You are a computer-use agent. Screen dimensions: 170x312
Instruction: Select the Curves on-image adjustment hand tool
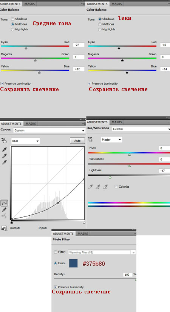4,141
